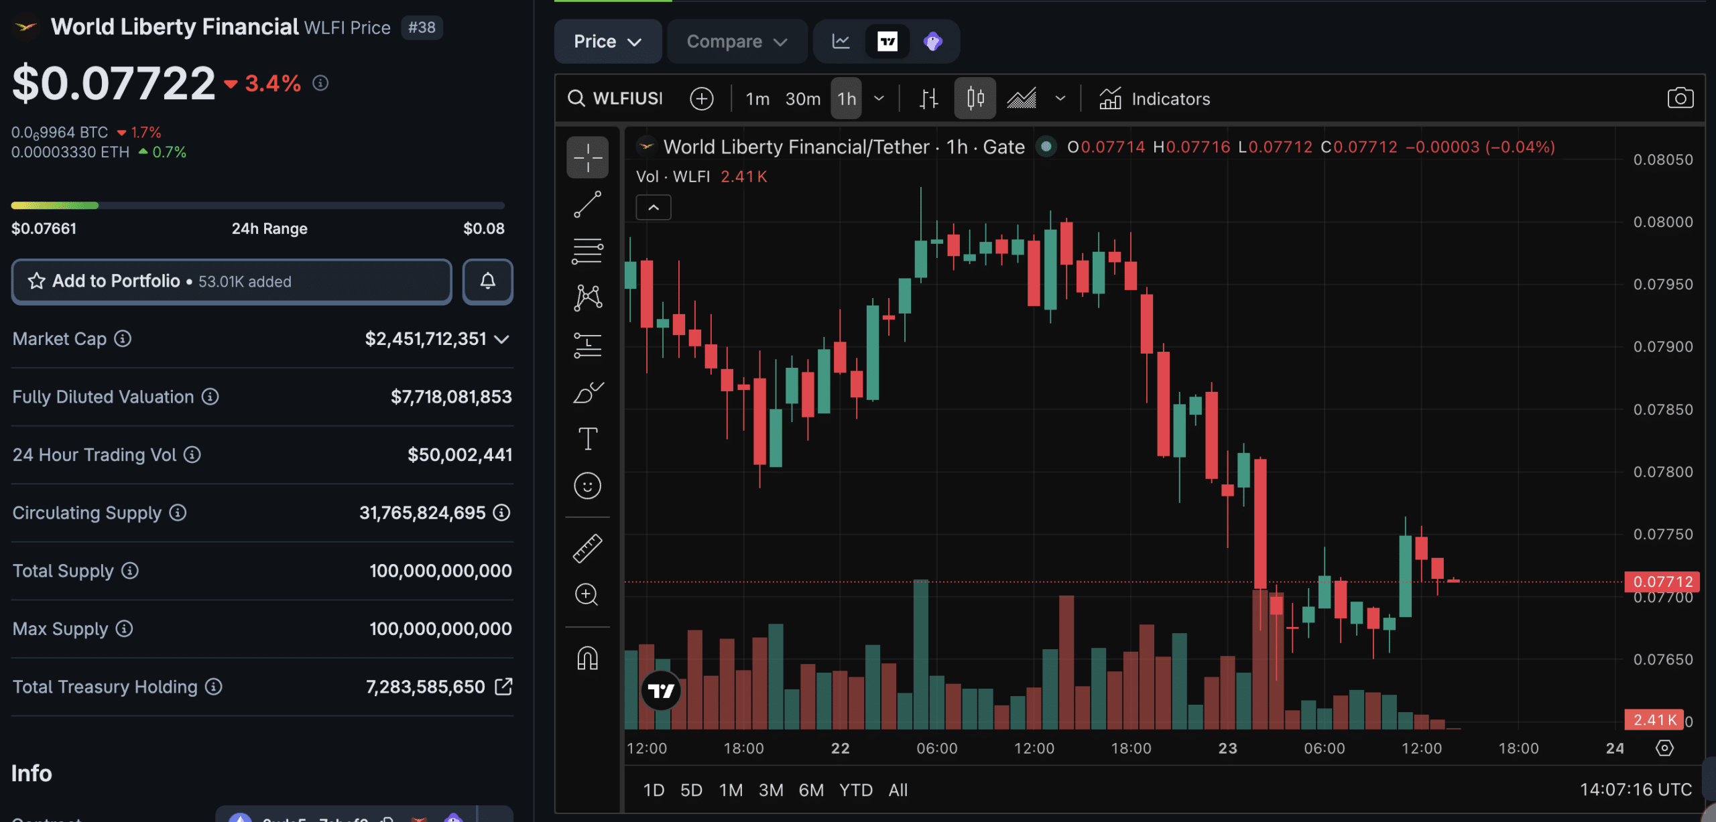Switch to candlestick chart style
Image resolution: width=1716 pixels, height=822 pixels.
point(975,98)
